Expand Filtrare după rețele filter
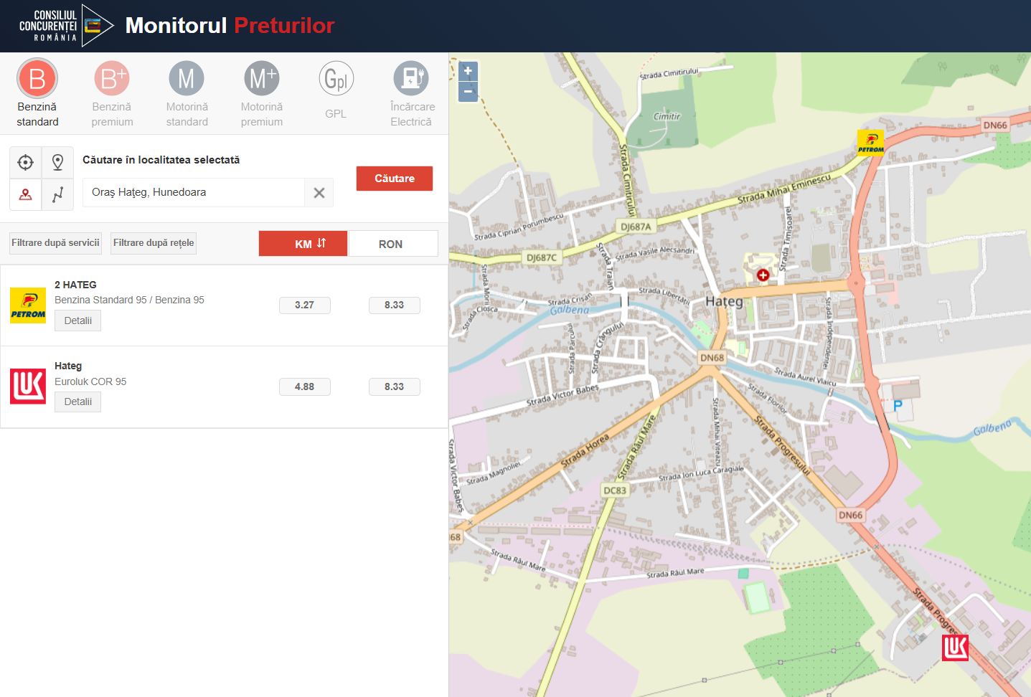1031x697 pixels. (x=154, y=243)
